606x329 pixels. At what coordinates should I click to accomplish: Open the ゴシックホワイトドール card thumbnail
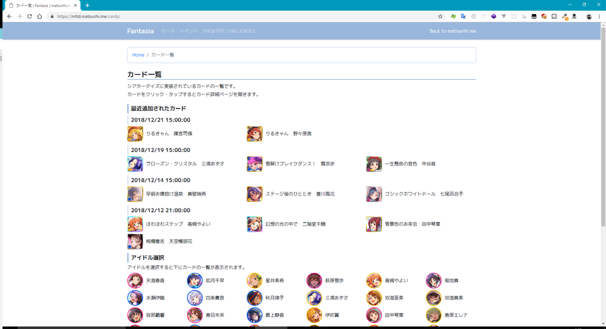374,194
